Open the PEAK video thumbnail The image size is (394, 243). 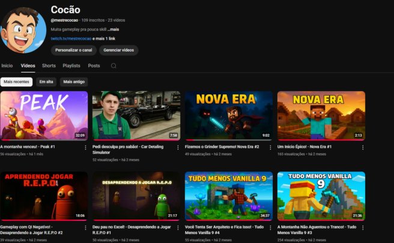[44, 115]
